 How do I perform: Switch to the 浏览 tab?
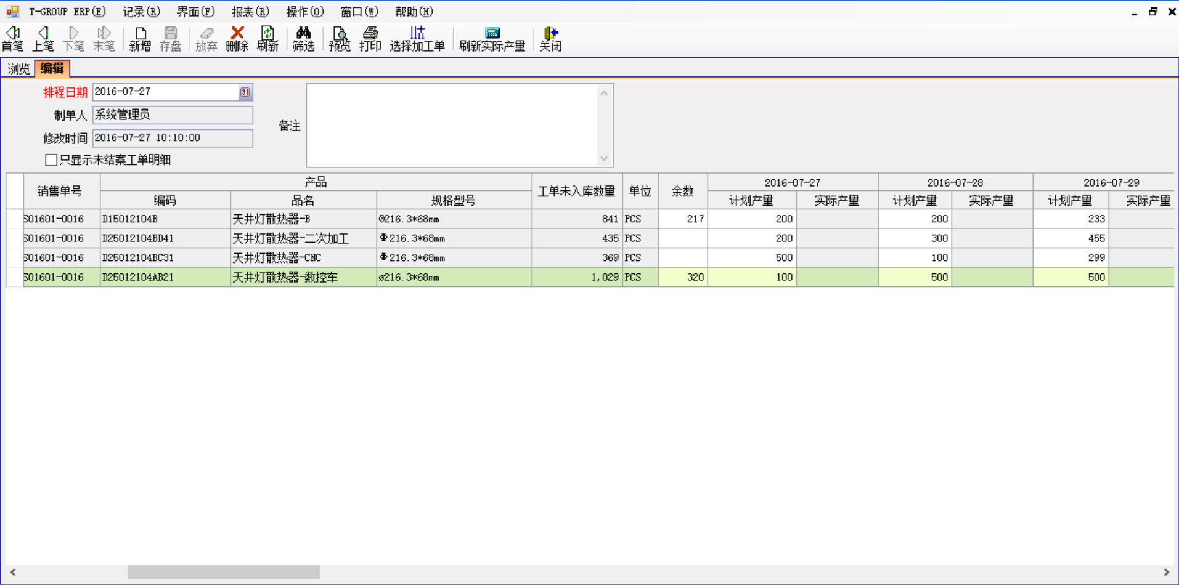(18, 69)
